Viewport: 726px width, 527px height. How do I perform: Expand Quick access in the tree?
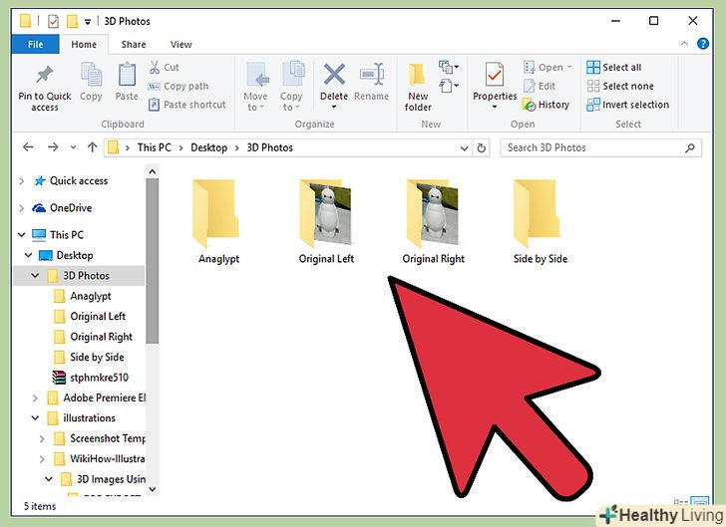tap(21, 181)
